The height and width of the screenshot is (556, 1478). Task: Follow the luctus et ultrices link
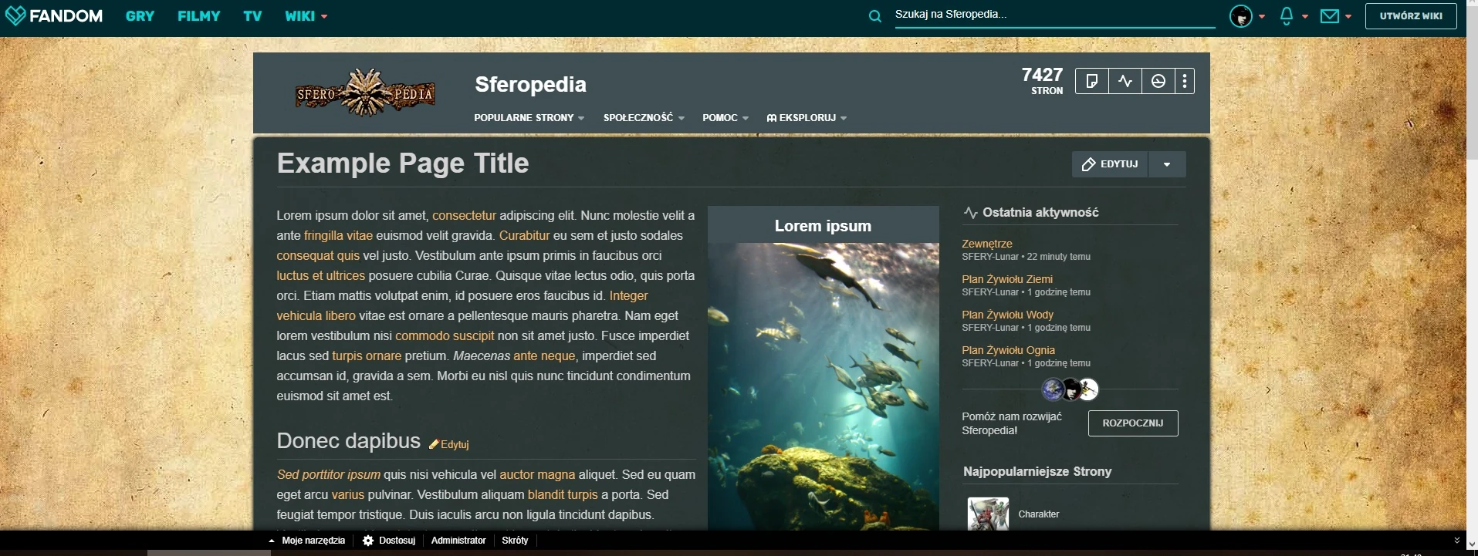click(x=321, y=276)
